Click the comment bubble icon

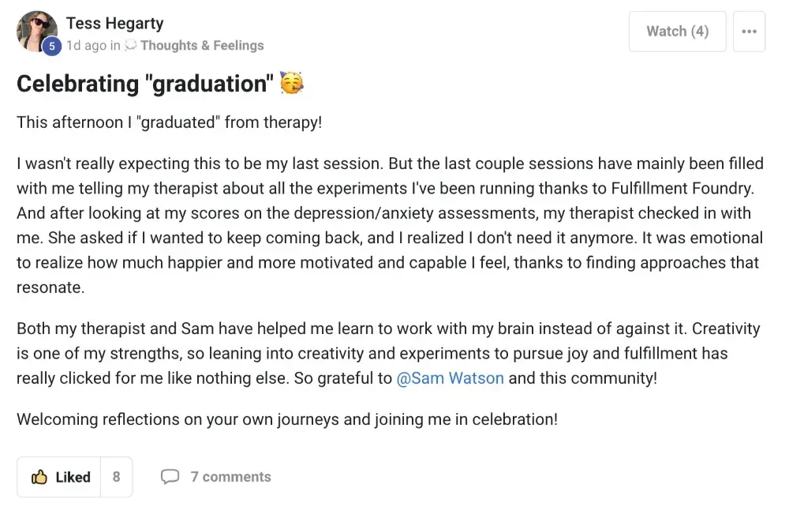click(170, 477)
